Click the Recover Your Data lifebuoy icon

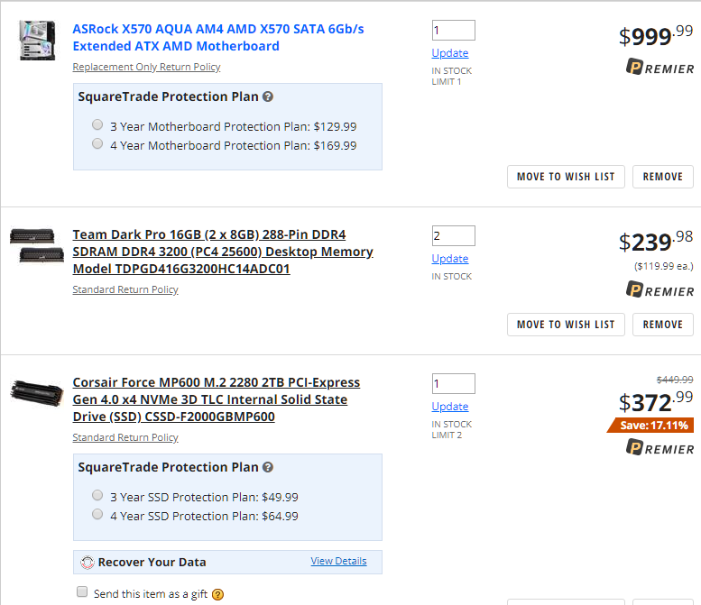pos(88,562)
